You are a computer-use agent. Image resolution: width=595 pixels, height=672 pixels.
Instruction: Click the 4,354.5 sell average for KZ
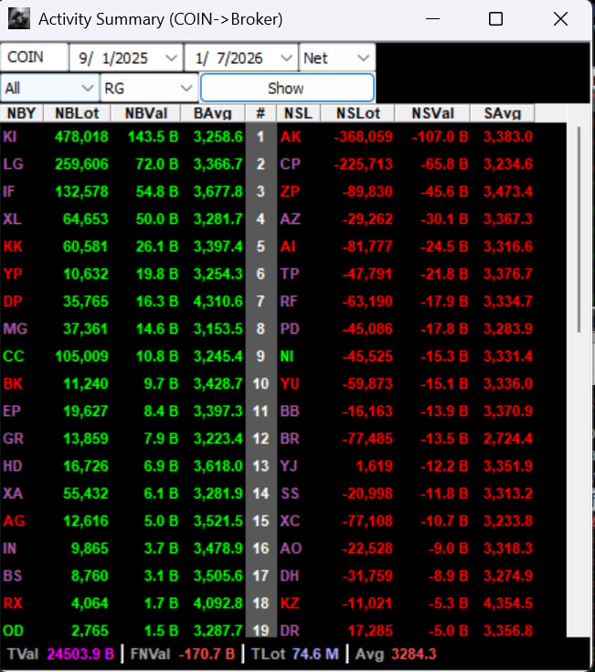pyautogui.click(x=508, y=603)
